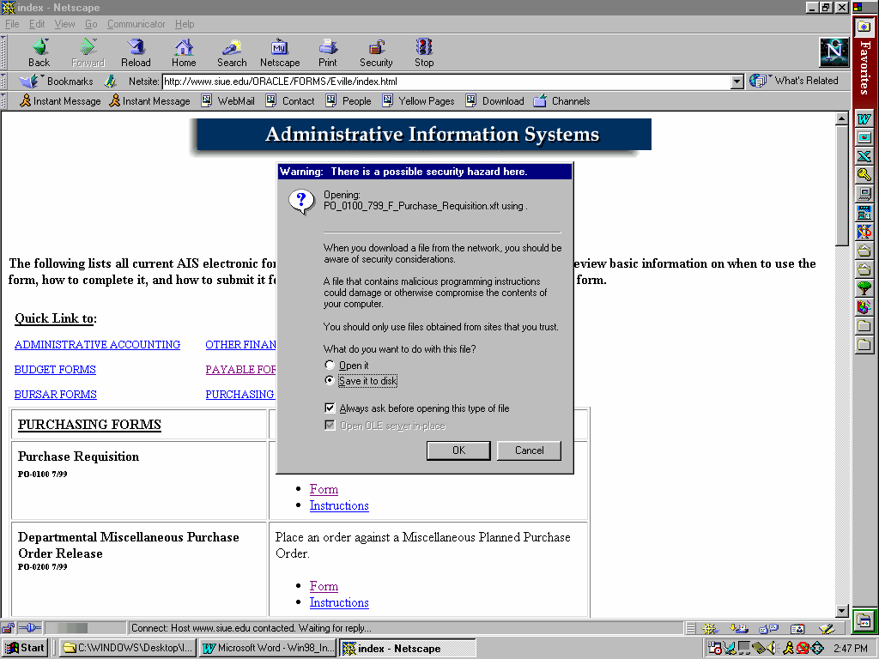The width and height of the screenshot is (879, 659).
Task: Click the Windows Start button
Action: pos(25,648)
